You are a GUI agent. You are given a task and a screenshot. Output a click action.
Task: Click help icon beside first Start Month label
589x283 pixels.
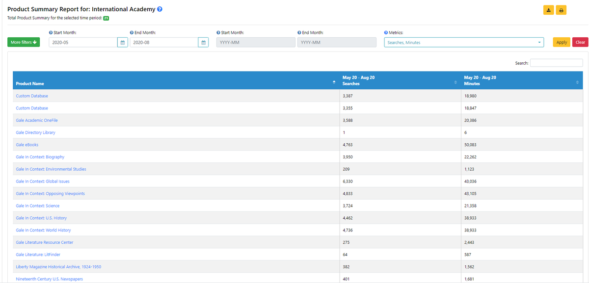pos(51,32)
